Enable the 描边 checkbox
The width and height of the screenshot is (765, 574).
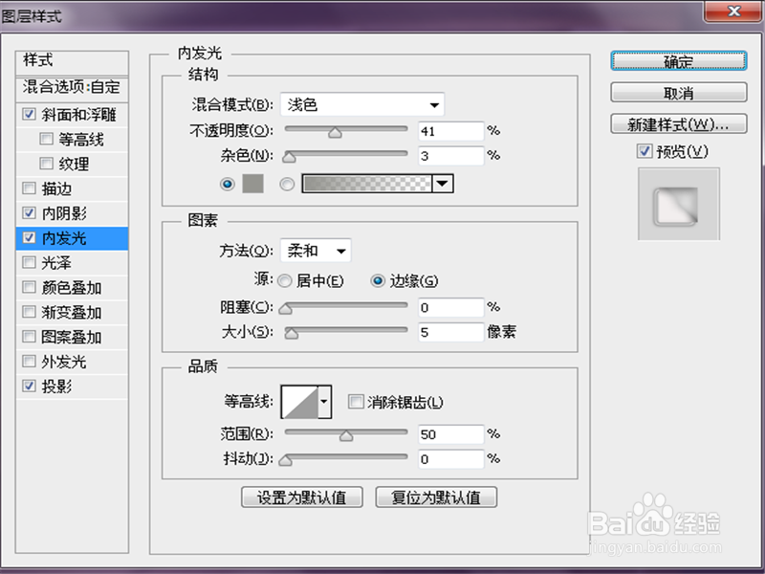30,188
